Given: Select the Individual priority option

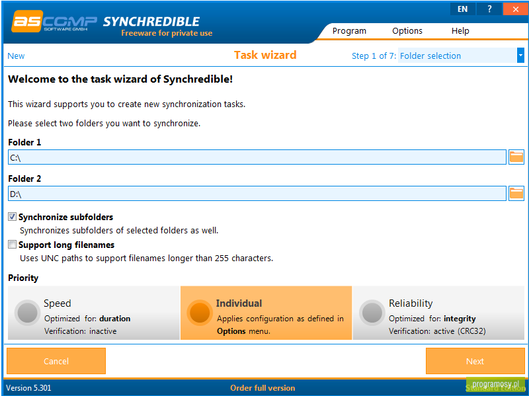Looking at the screenshot, I should pyautogui.click(x=266, y=313).
